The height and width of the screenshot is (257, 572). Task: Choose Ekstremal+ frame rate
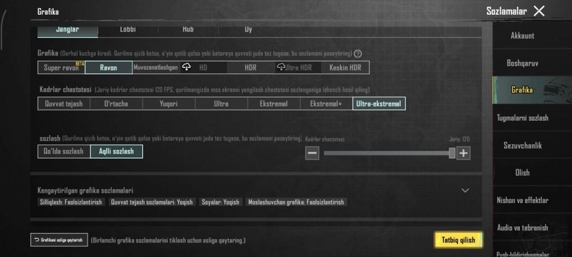pyautogui.click(x=327, y=104)
